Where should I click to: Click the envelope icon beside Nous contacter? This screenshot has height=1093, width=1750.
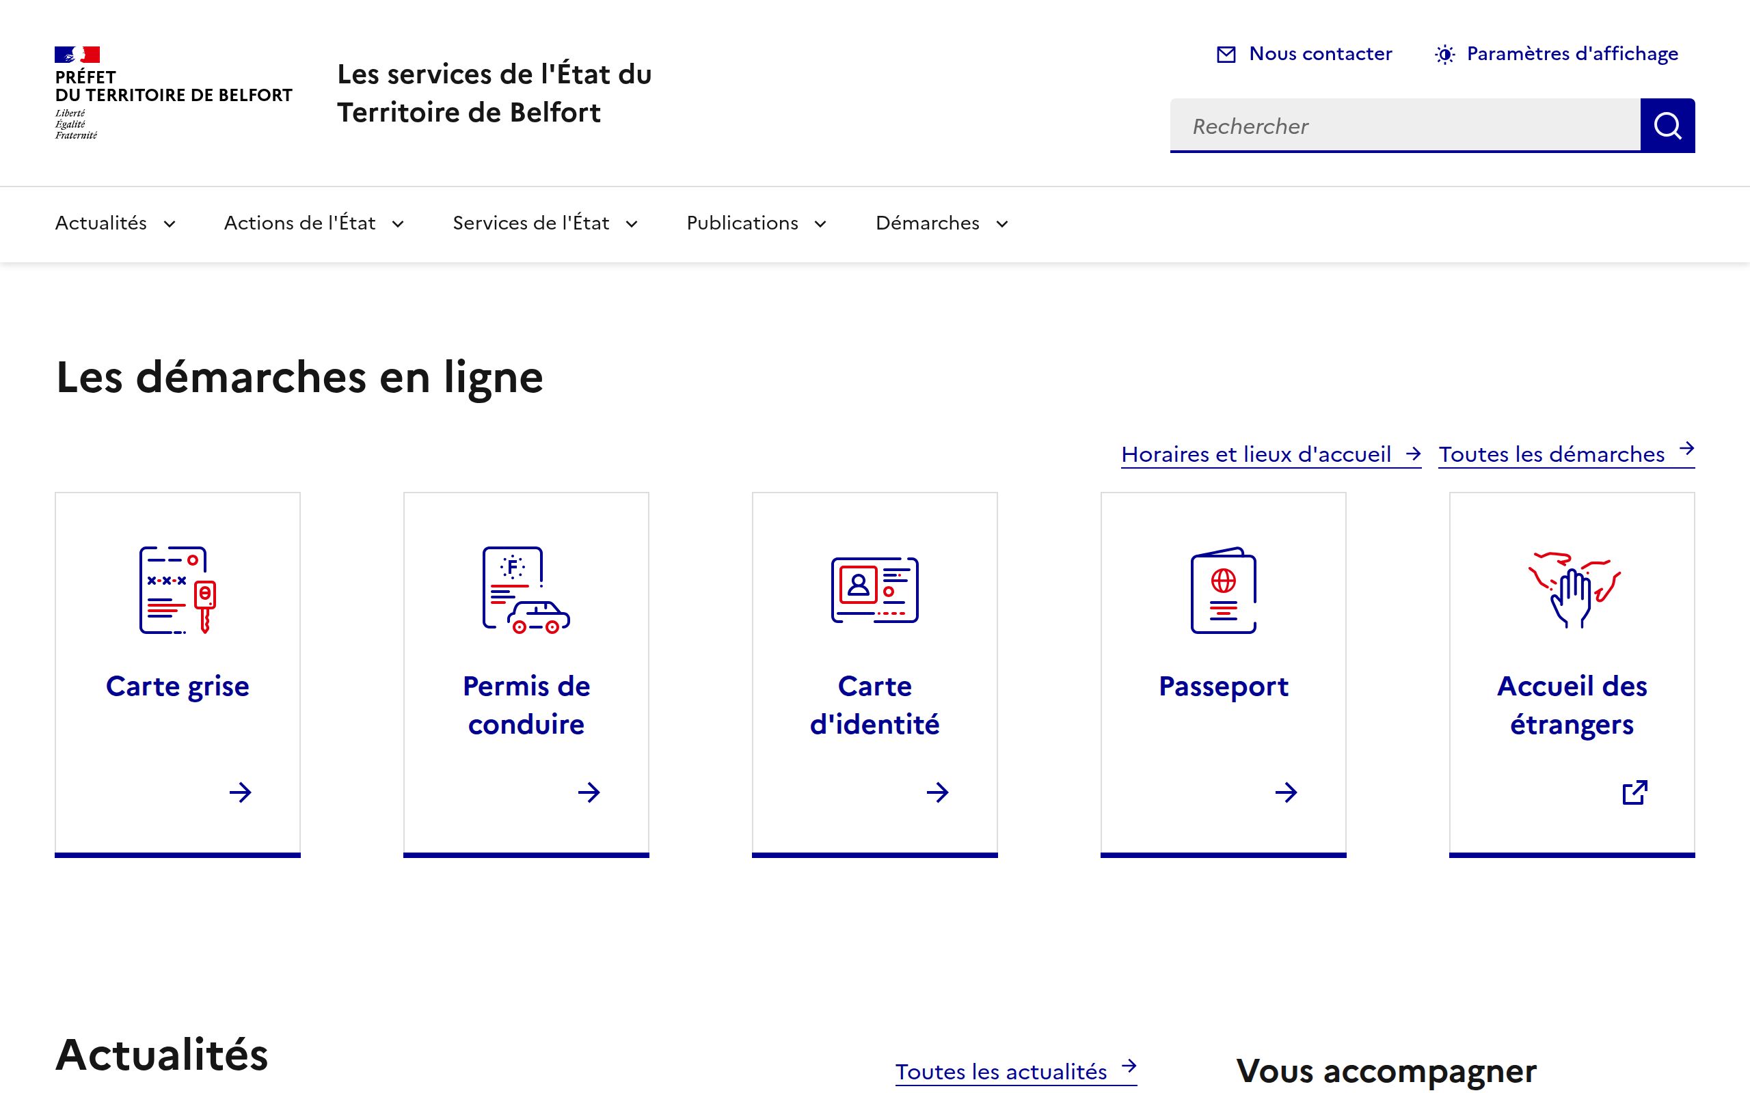coord(1226,54)
